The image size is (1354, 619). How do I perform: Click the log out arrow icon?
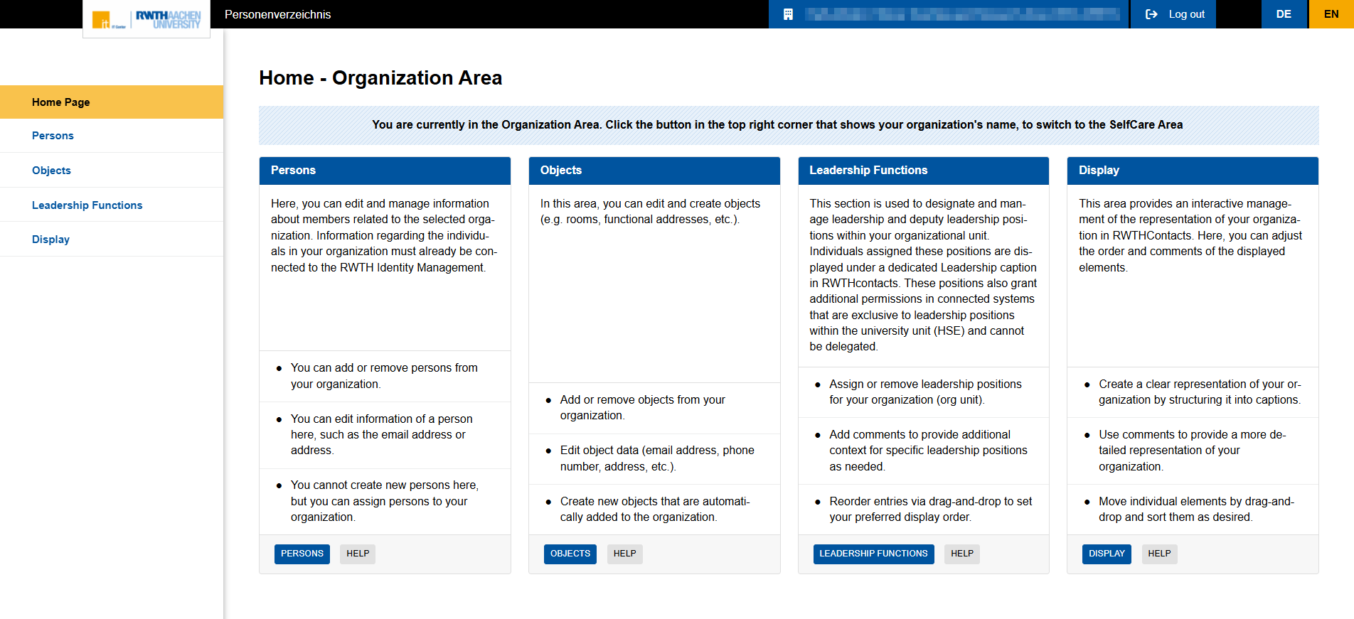click(1151, 14)
